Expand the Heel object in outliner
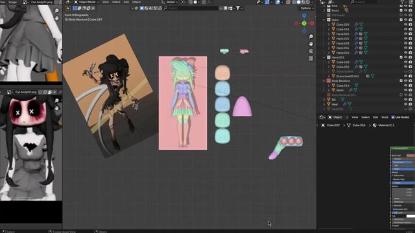415x233 pixels. coord(324,104)
